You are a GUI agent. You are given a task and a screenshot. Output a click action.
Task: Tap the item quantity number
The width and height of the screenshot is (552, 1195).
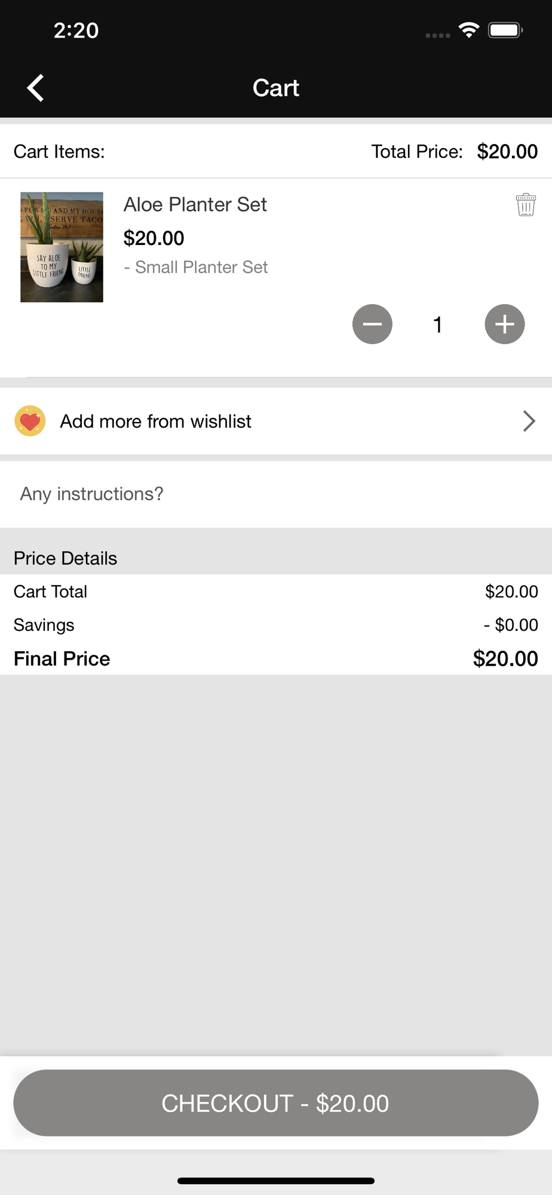click(438, 324)
